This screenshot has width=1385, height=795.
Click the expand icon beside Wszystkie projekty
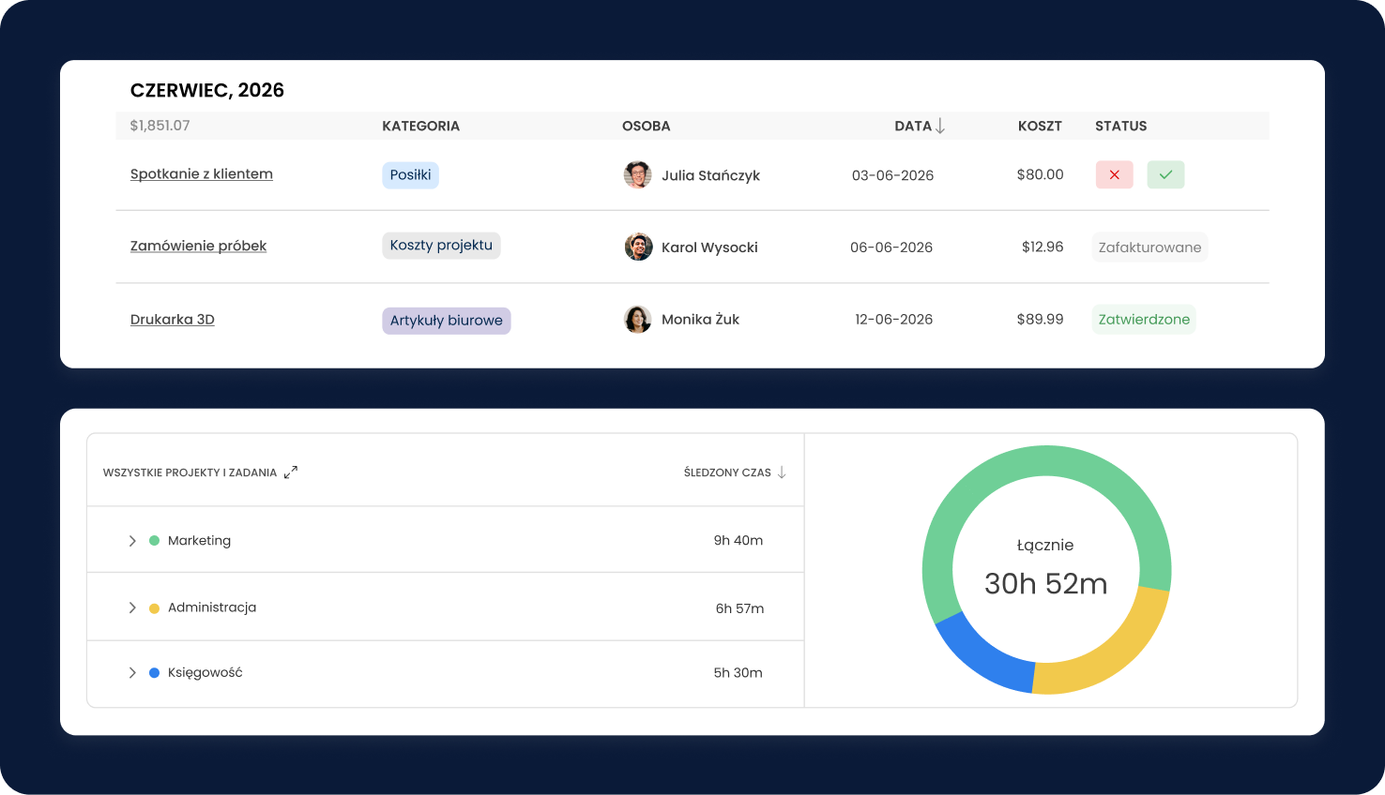(291, 472)
